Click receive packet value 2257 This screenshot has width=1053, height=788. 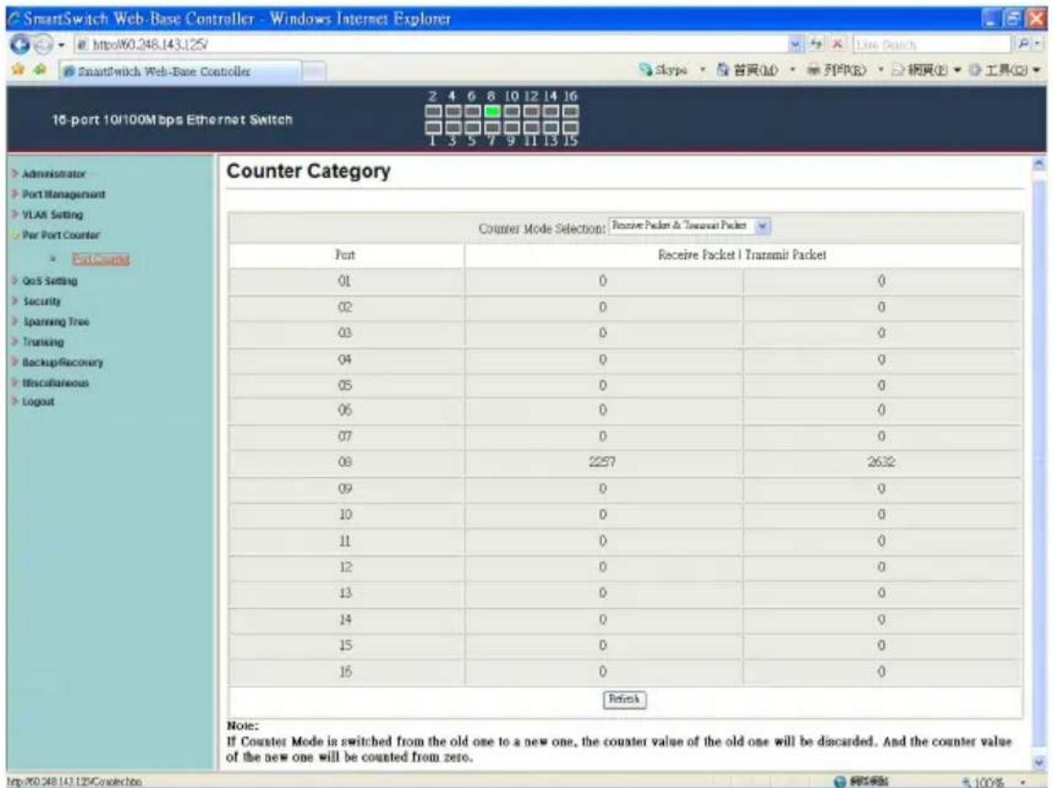(602, 462)
